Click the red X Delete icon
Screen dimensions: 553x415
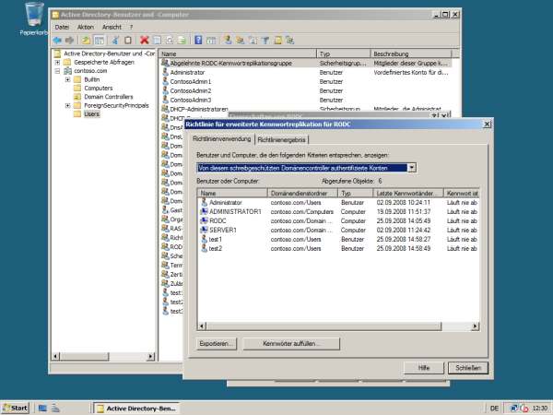tap(145, 41)
